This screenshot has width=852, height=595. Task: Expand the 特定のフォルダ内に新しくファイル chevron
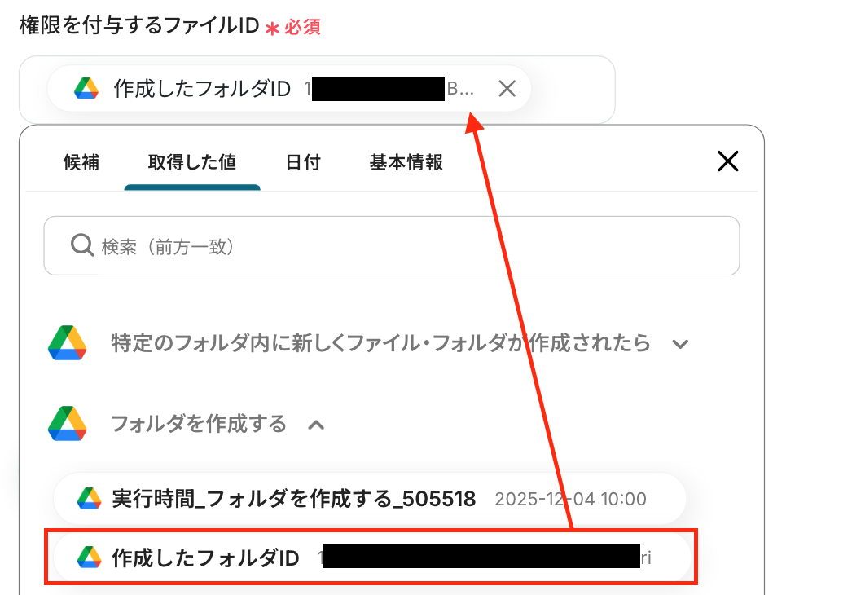pos(680,344)
